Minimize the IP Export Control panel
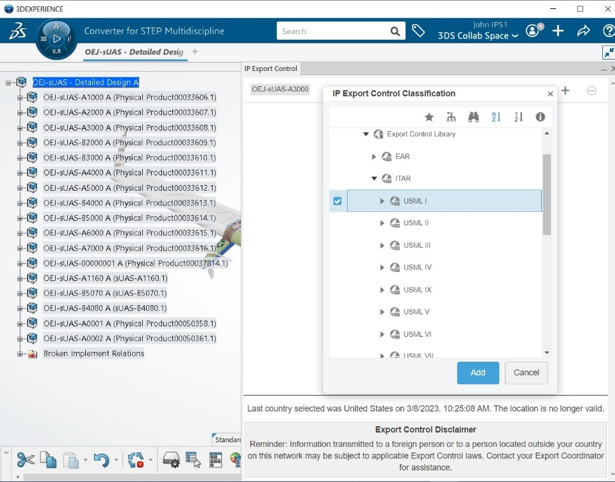Screen dimensions: 615x482 click(x=603, y=69)
